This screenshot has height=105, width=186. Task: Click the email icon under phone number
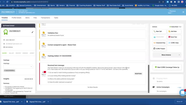pyautogui.click(x=4, y=44)
